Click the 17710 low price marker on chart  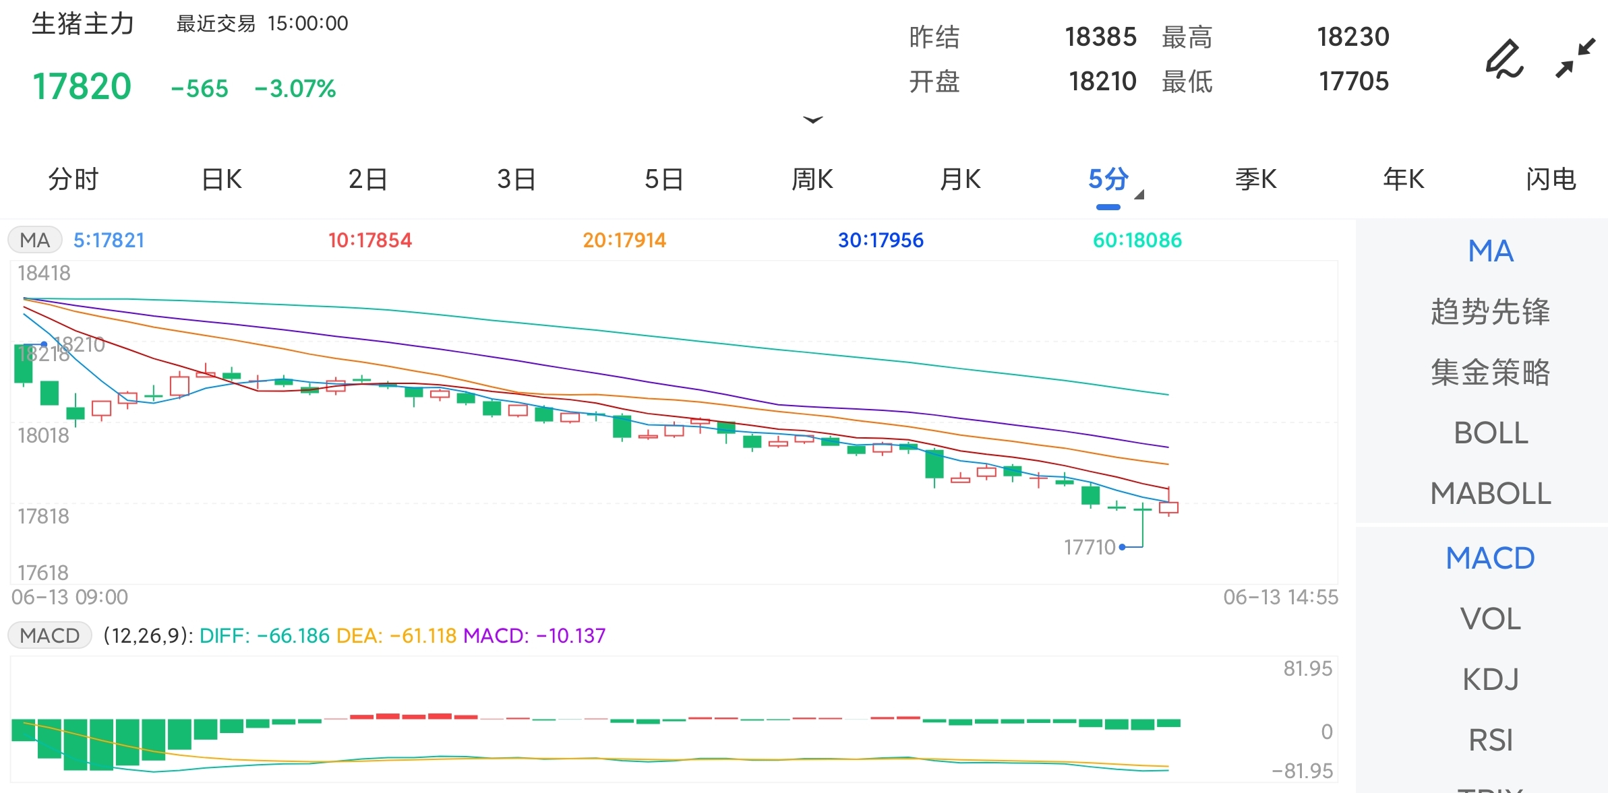tap(1090, 547)
